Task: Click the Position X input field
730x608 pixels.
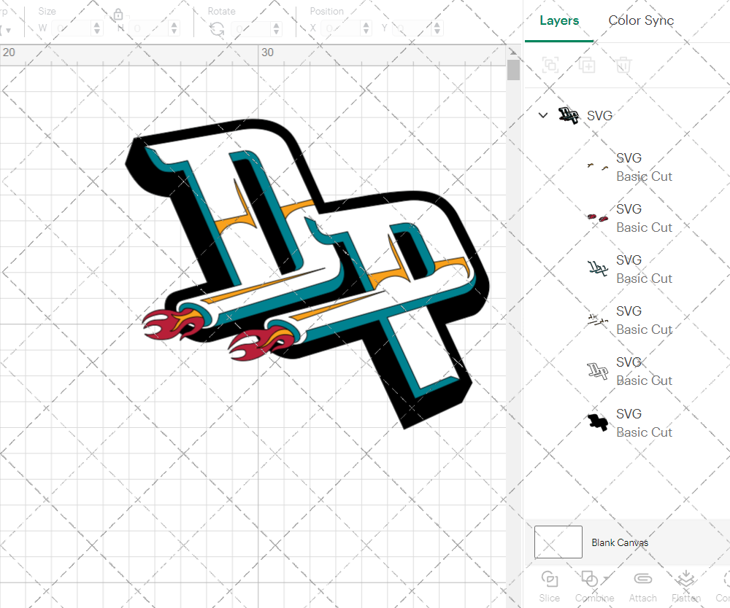Action: point(341,28)
